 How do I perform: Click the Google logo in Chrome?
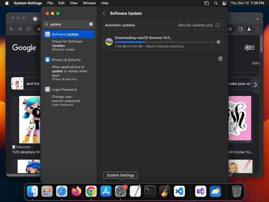point(24,48)
